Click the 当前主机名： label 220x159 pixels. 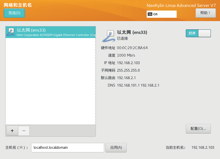(176, 148)
